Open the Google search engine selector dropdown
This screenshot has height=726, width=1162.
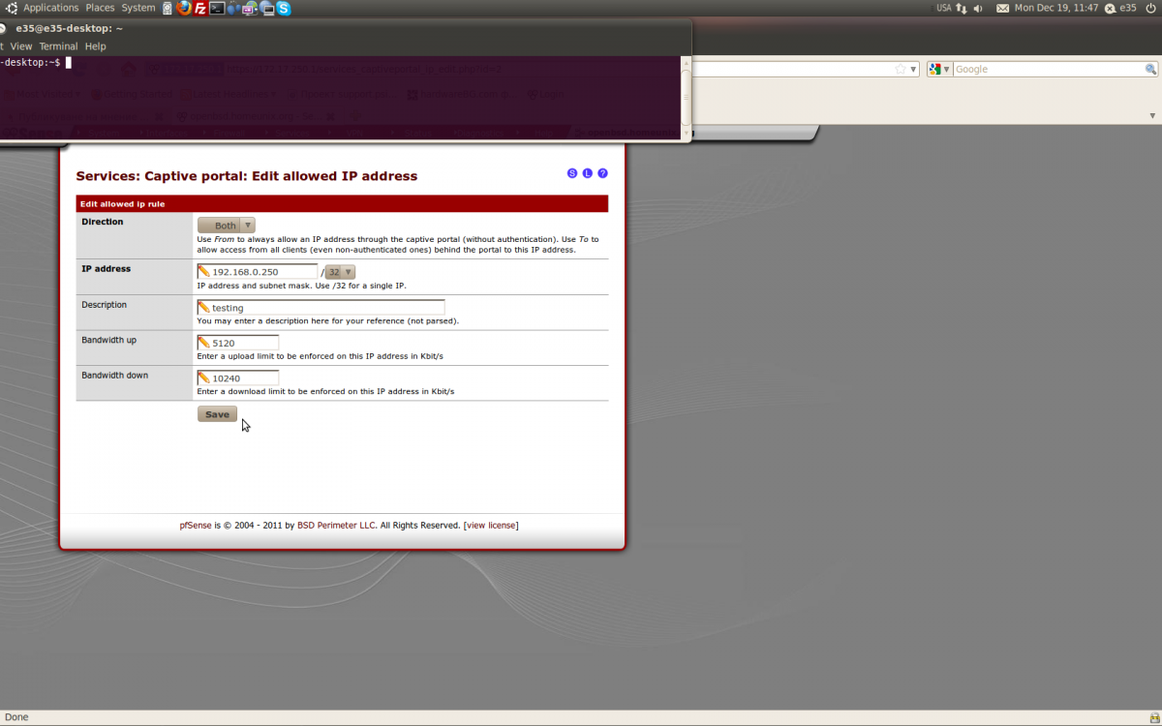tap(940, 70)
